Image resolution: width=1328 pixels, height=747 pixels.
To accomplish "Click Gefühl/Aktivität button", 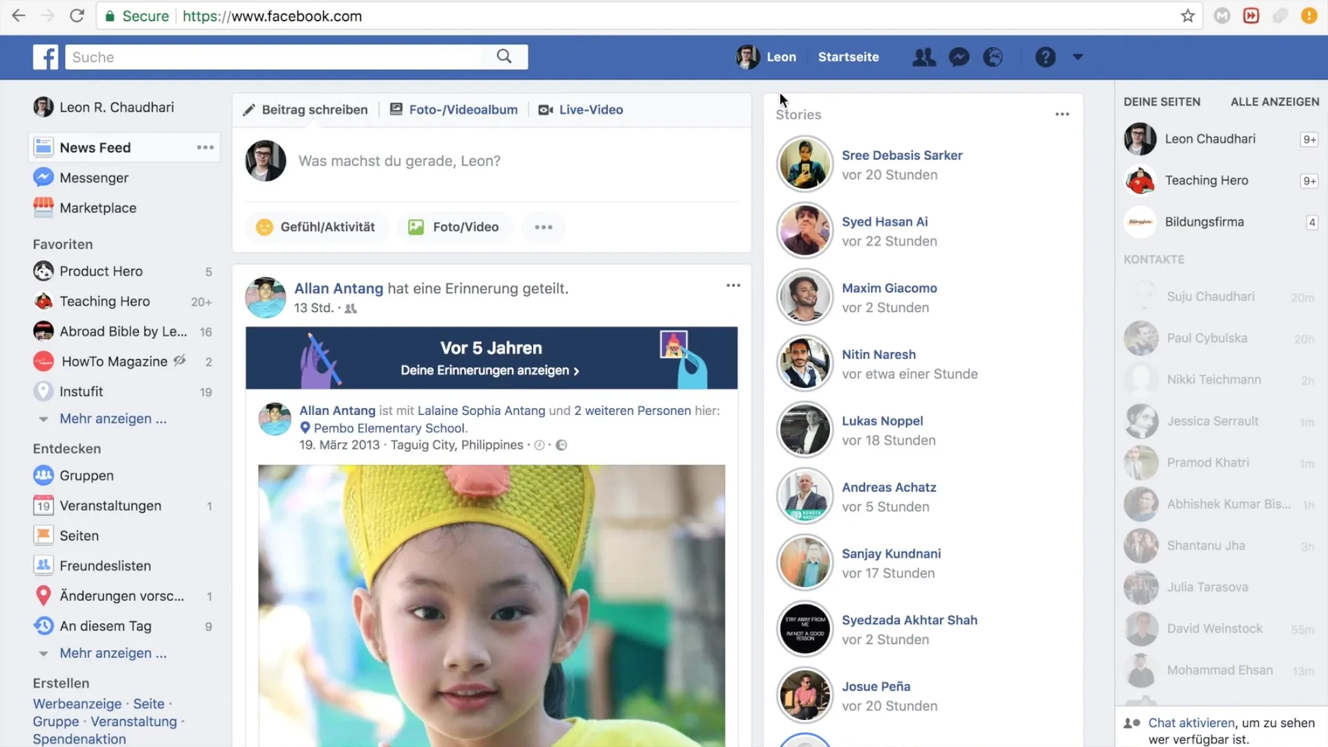I will pos(316,227).
